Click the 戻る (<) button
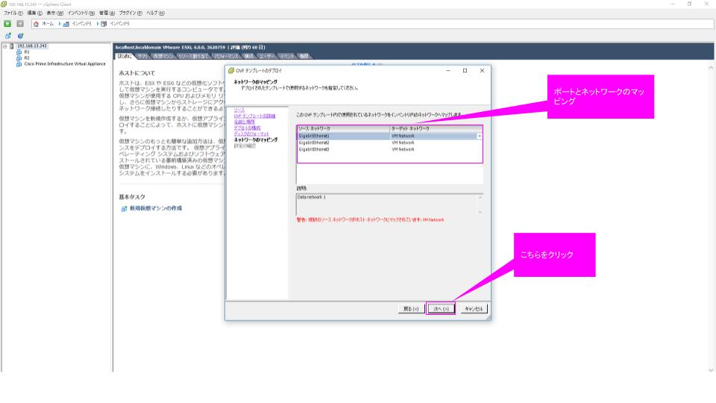Image resolution: width=716 pixels, height=403 pixels. (411, 309)
